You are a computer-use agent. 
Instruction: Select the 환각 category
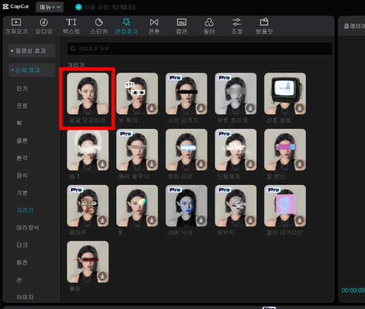[x=22, y=158]
